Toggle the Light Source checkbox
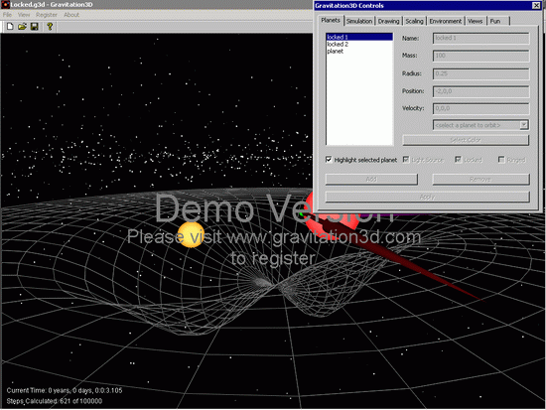The image size is (546, 410). point(406,160)
